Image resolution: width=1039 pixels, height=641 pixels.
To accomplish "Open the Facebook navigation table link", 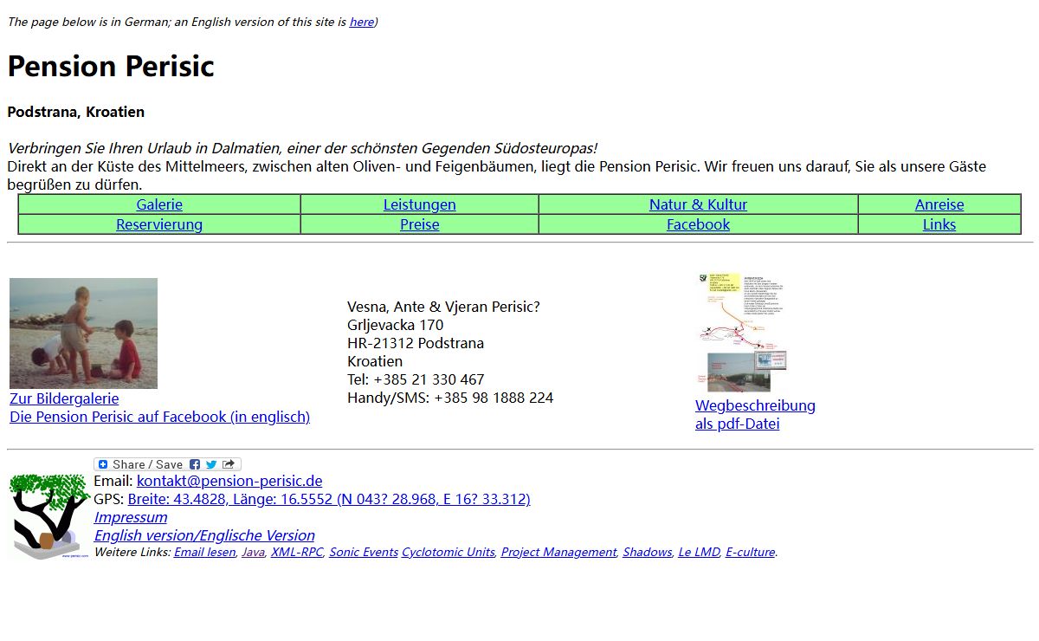I will tap(698, 224).
